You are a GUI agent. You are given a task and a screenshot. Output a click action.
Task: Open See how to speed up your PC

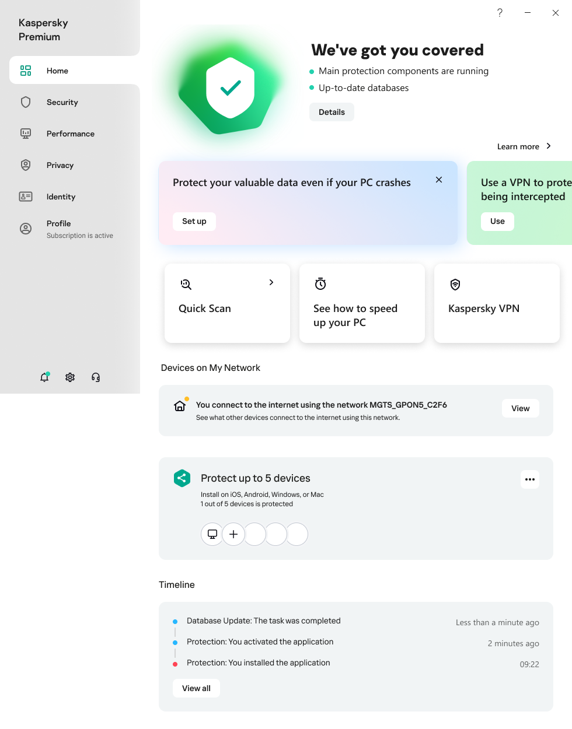pyautogui.click(x=362, y=303)
